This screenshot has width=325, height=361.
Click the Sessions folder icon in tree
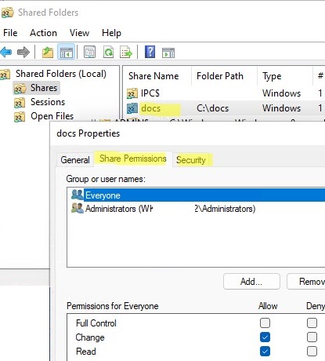(20, 102)
